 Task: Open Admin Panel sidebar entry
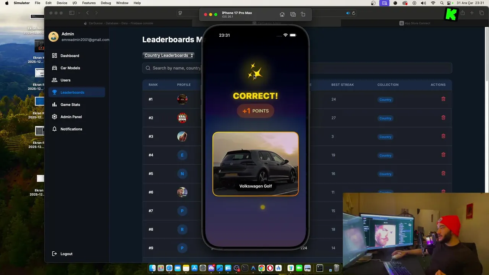[76, 117]
